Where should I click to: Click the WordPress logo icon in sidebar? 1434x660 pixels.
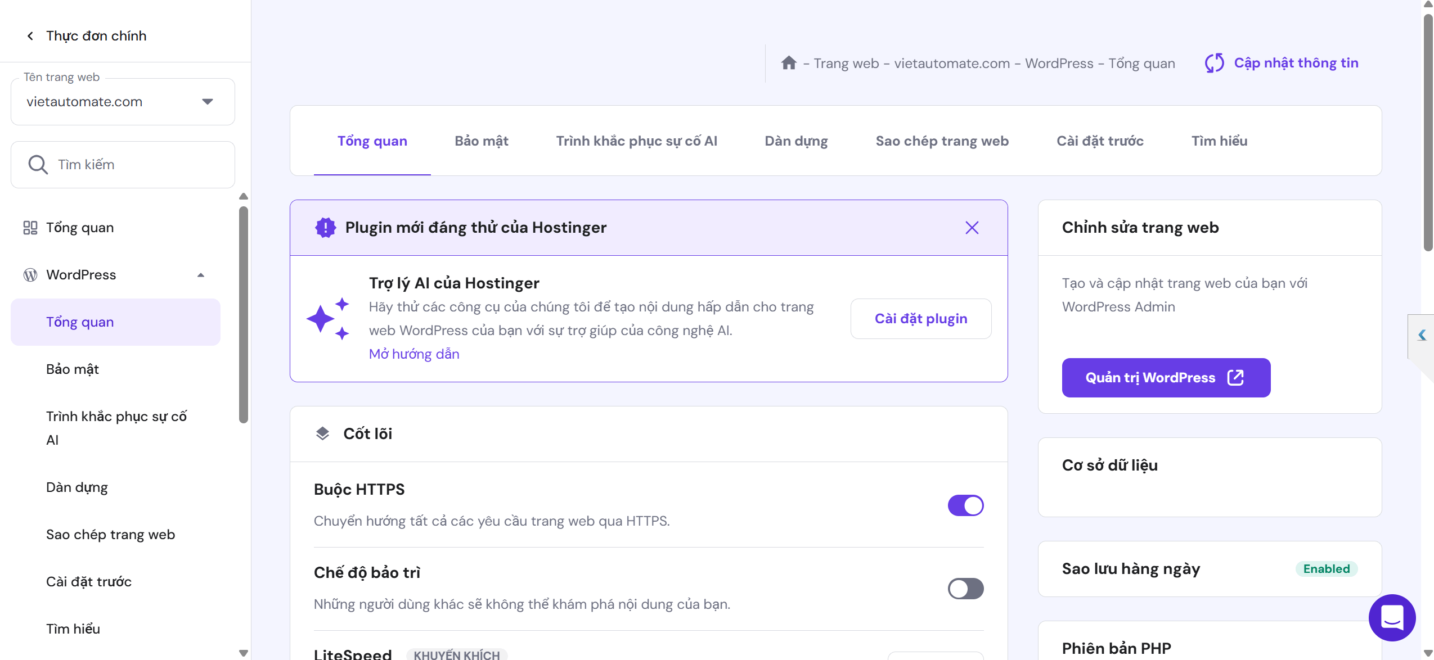[30, 275]
